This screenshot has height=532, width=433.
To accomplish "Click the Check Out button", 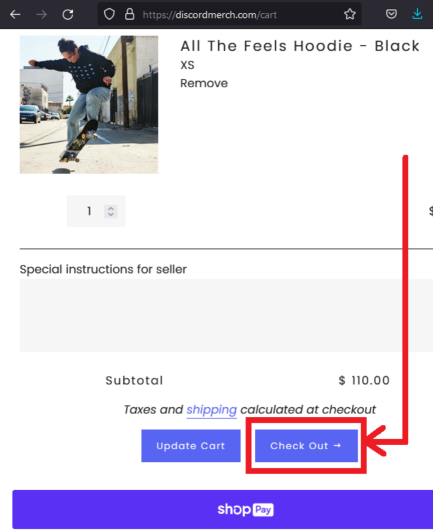I will [305, 445].
